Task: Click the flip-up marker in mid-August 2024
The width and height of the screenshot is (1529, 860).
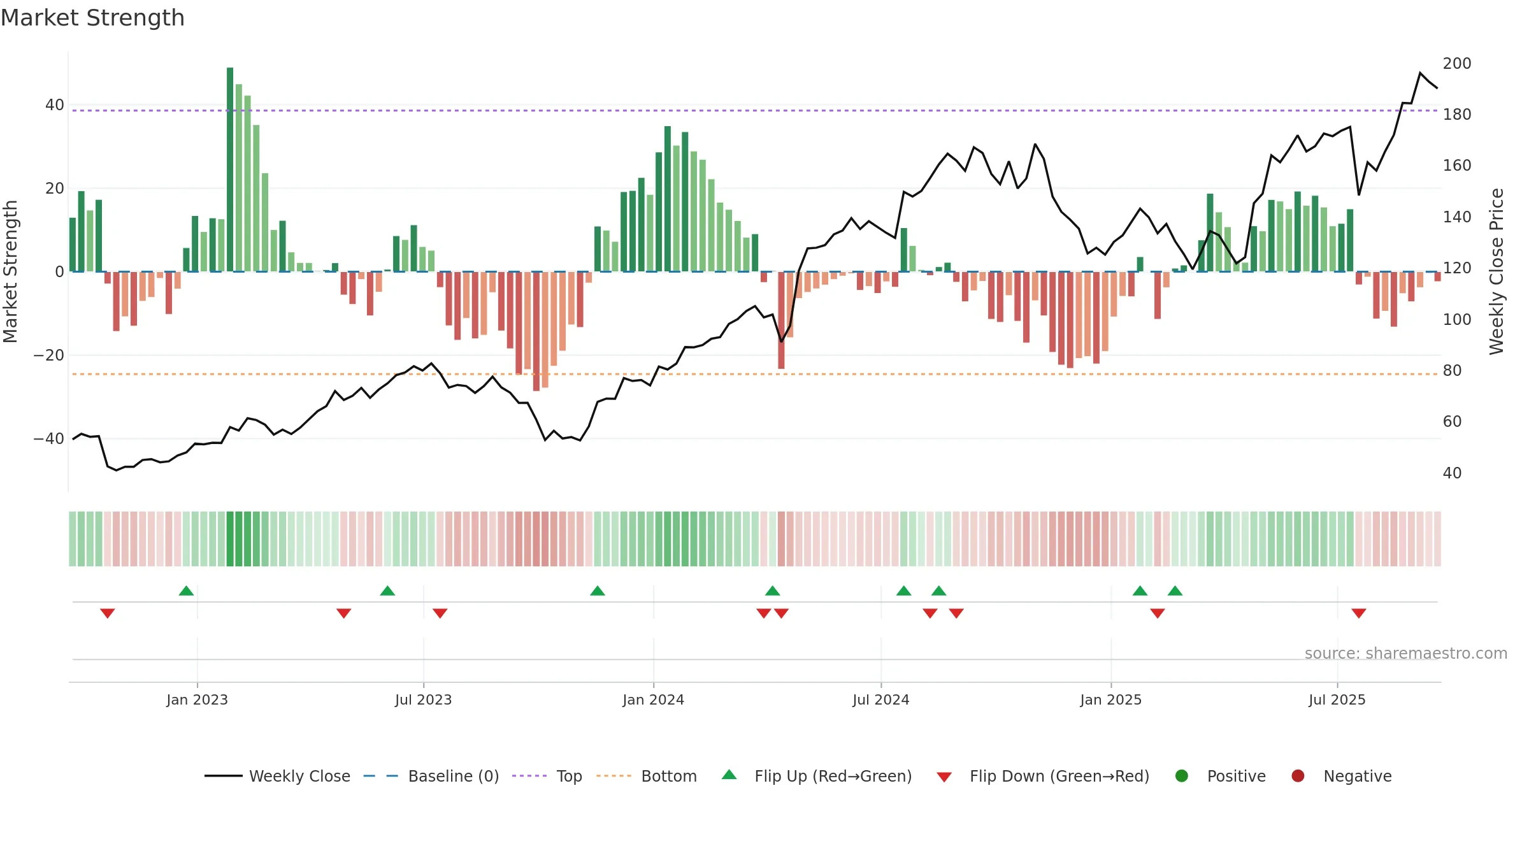Action: pos(939,591)
